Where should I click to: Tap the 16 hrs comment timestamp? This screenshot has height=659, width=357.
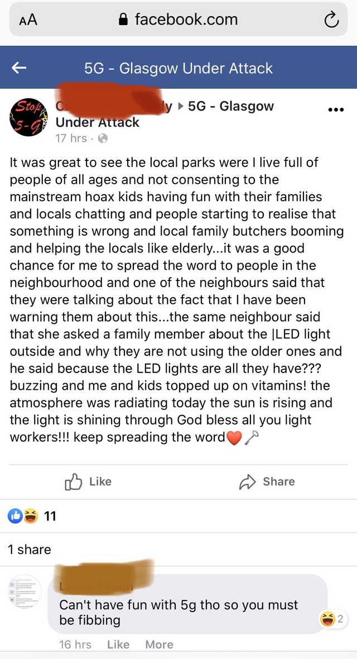tap(75, 644)
